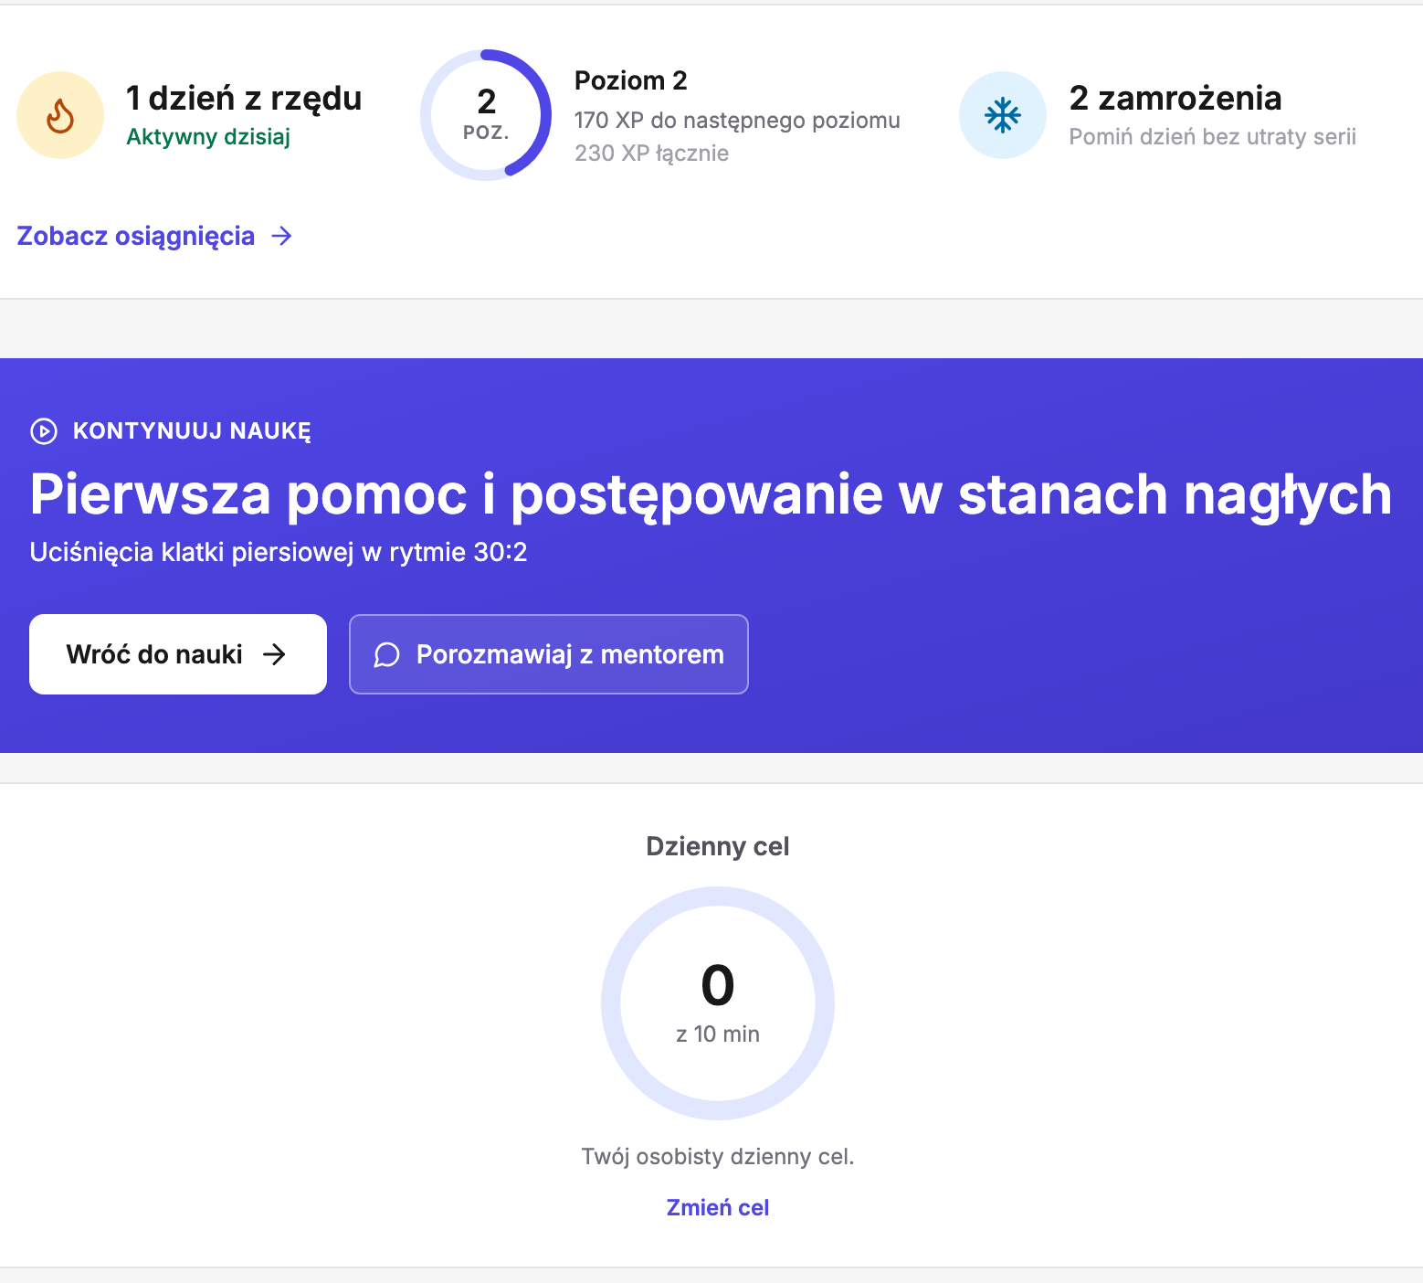
Task: Click the play icon beside Kontynuuj naukę
Action: click(44, 431)
